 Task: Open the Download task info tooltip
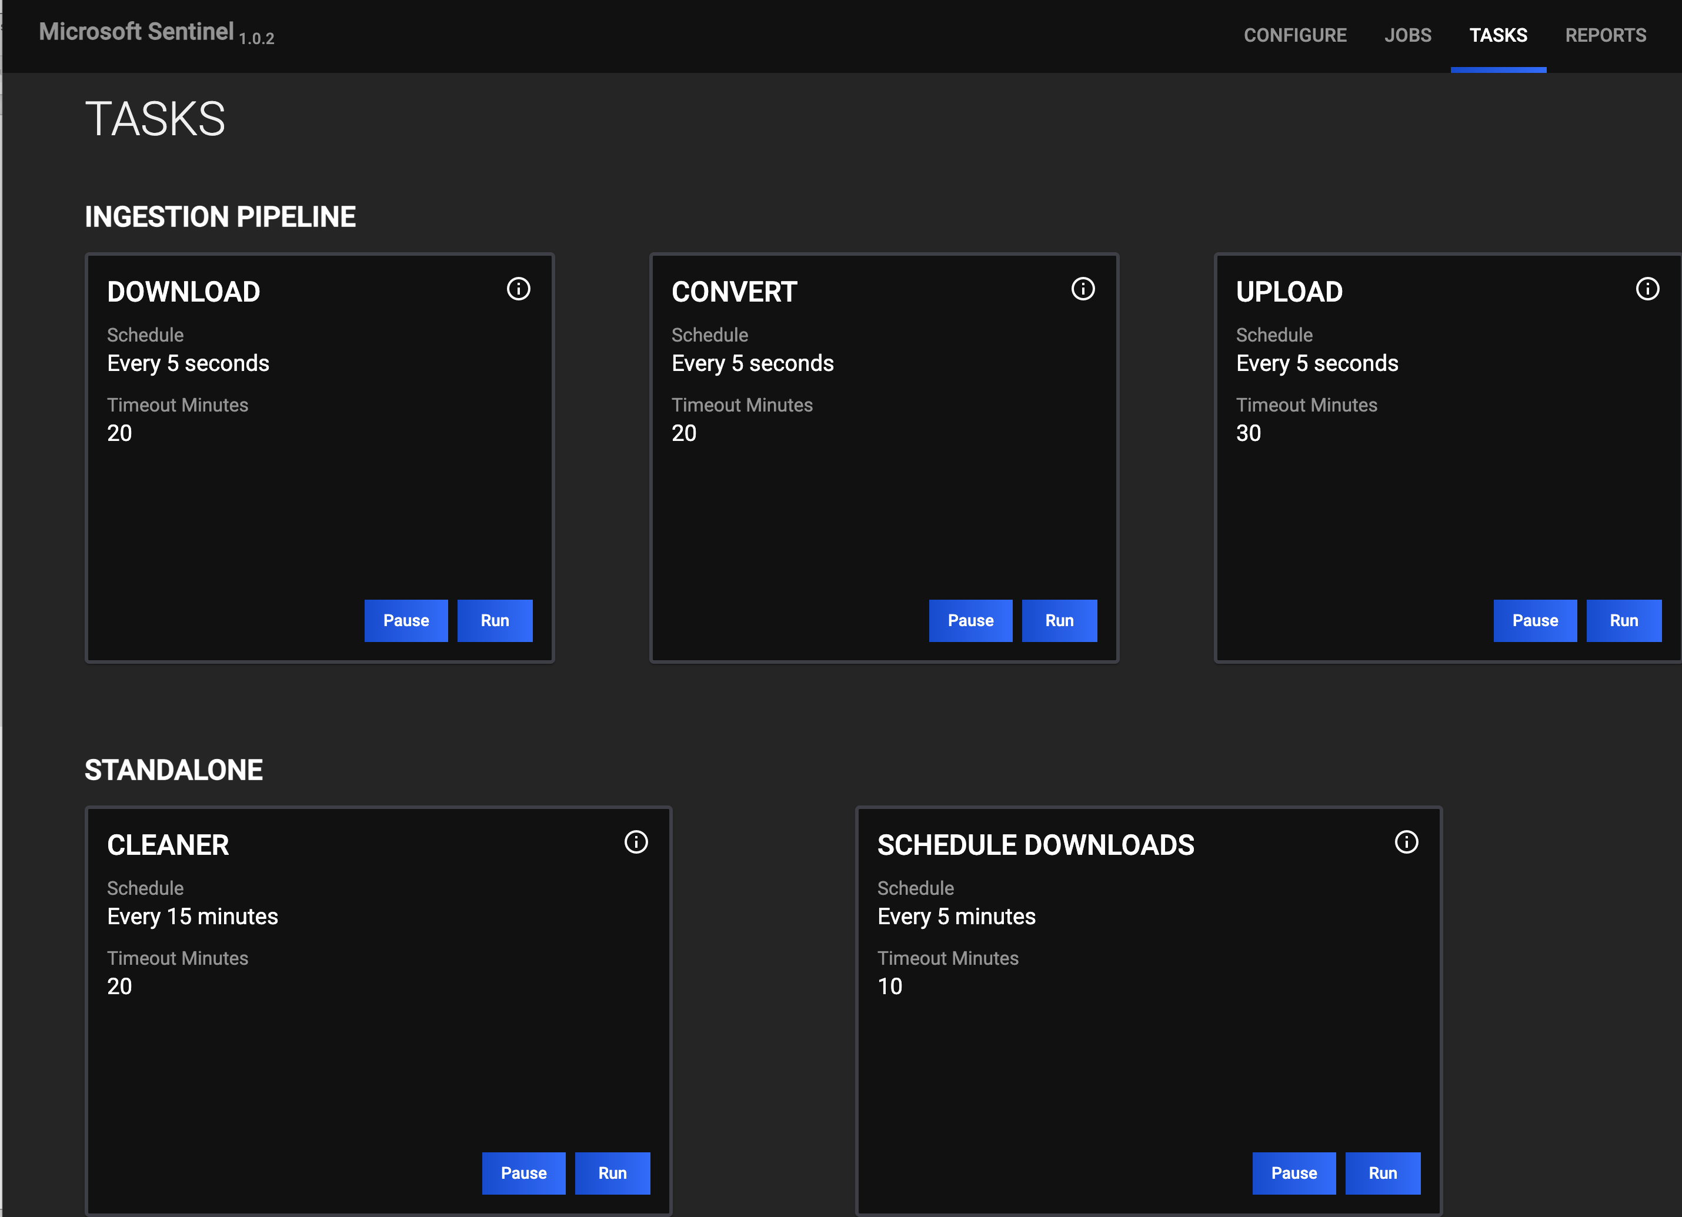tap(518, 289)
